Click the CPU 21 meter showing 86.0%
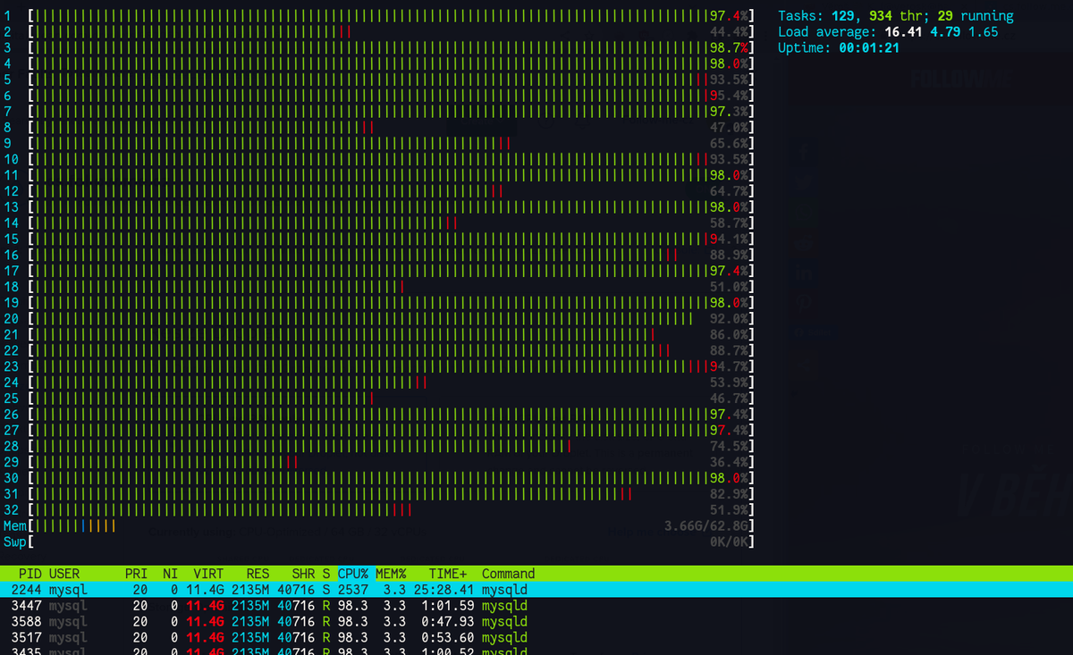The image size is (1073, 655). pyautogui.click(x=379, y=334)
